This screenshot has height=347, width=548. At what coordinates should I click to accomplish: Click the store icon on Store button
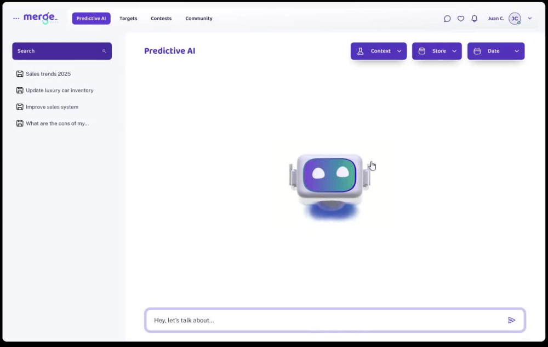[x=422, y=51]
